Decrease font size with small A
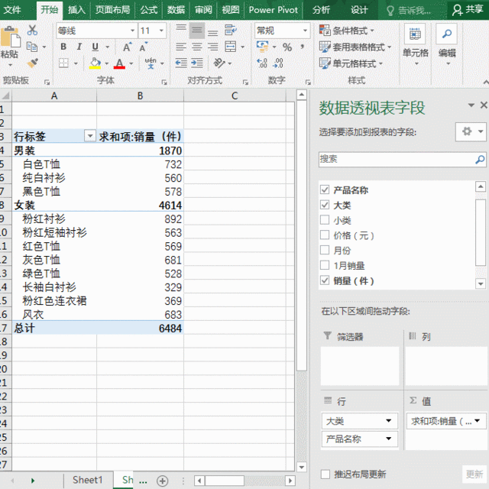Image resolution: width=489 pixels, height=489 pixels. tap(143, 47)
